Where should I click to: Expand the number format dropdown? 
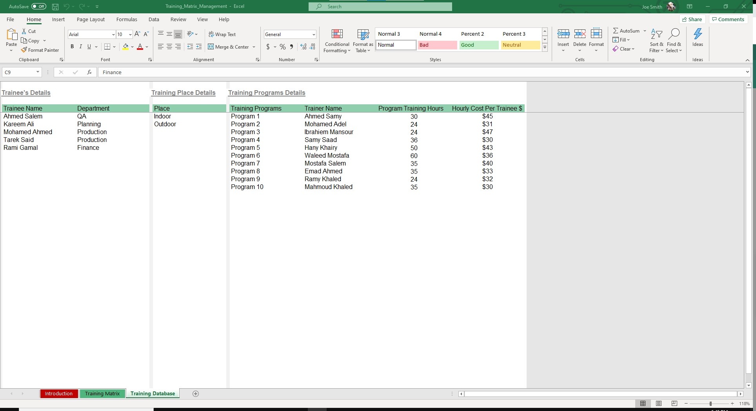(x=314, y=35)
